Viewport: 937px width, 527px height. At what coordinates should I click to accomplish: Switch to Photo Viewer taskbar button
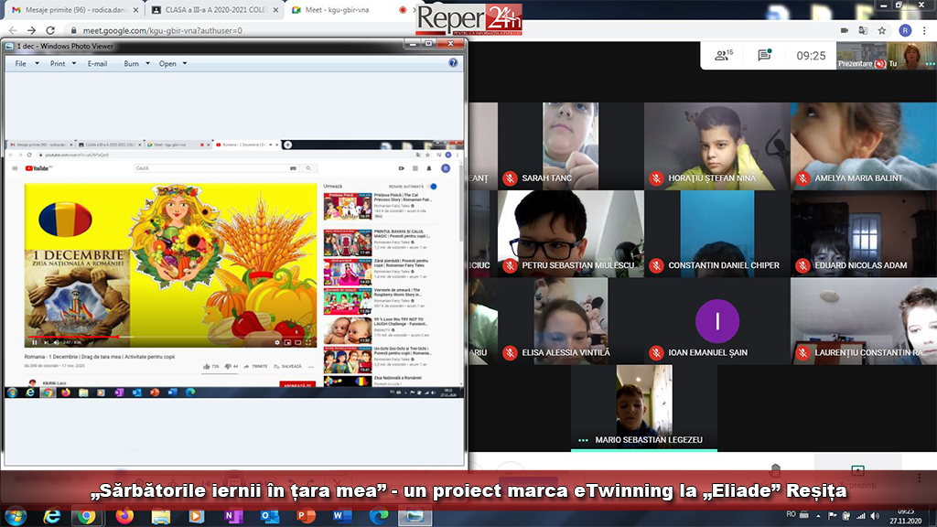[x=415, y=516]
